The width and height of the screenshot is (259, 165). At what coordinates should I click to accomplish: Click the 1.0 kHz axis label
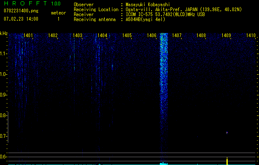[3, 74]
